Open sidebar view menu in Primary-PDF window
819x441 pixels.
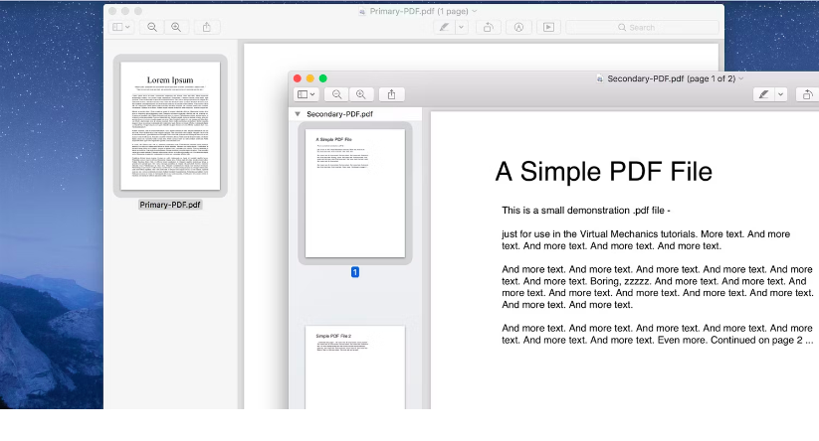tap(121, 27)
